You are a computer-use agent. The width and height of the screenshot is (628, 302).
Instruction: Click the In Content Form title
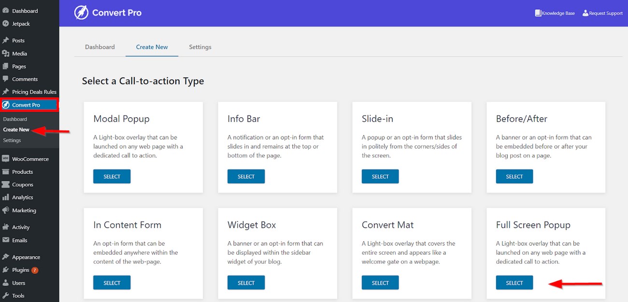127,225
